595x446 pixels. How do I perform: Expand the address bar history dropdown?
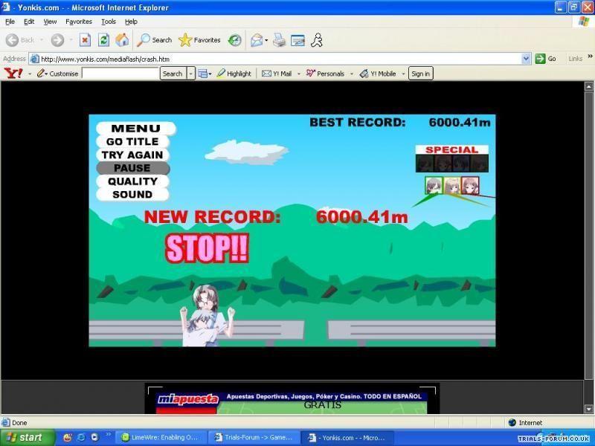(x=526, y=59)
